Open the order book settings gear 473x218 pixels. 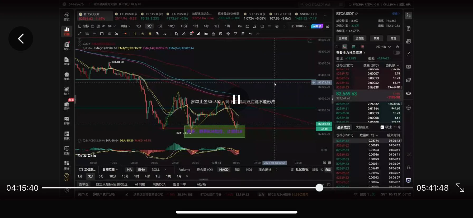click(398, 47)
